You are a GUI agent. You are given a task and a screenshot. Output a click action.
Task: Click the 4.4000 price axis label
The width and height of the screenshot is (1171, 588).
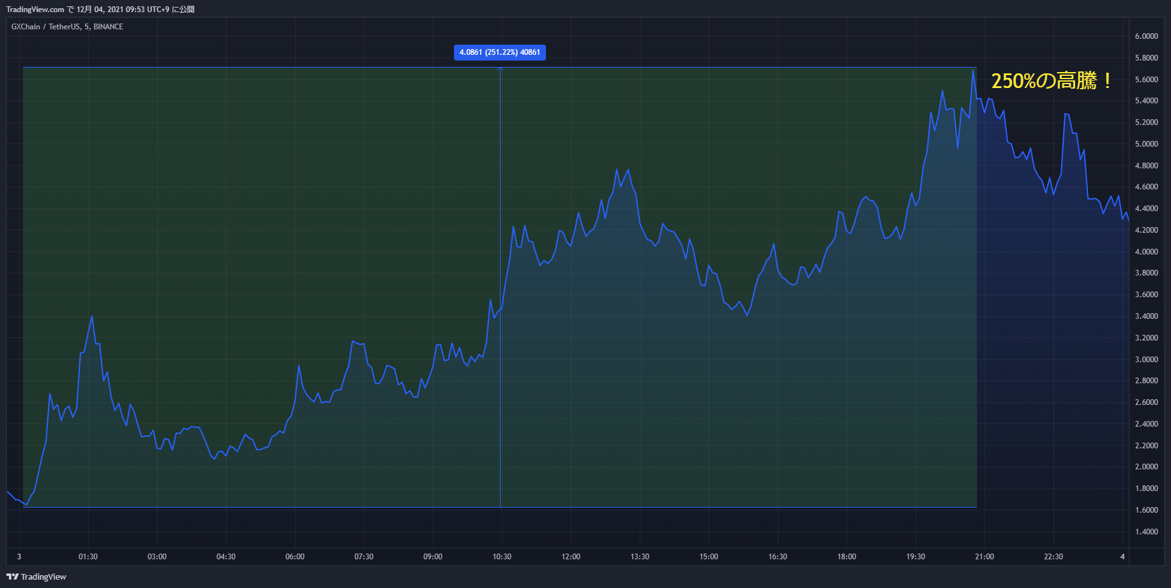[x=1146, y=209]
